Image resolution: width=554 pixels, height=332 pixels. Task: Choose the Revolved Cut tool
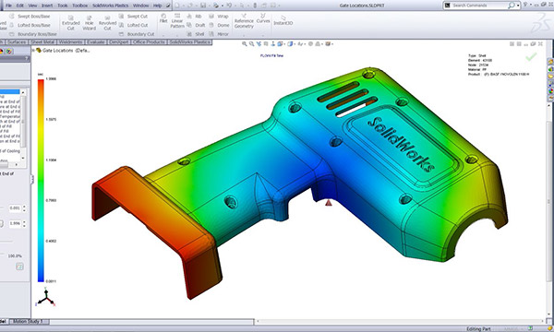pyautogui.click(x=107, y=23)
